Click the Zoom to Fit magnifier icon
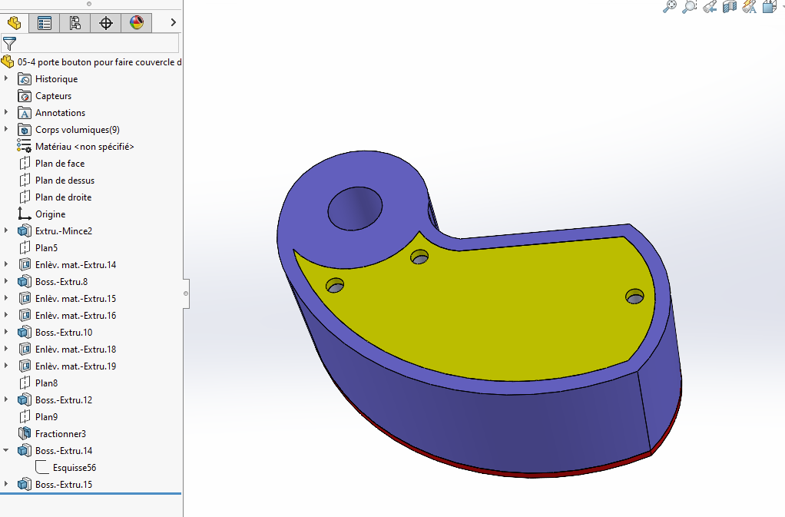The height and width of the screenshot is (517, 785). tap(669, 6)
